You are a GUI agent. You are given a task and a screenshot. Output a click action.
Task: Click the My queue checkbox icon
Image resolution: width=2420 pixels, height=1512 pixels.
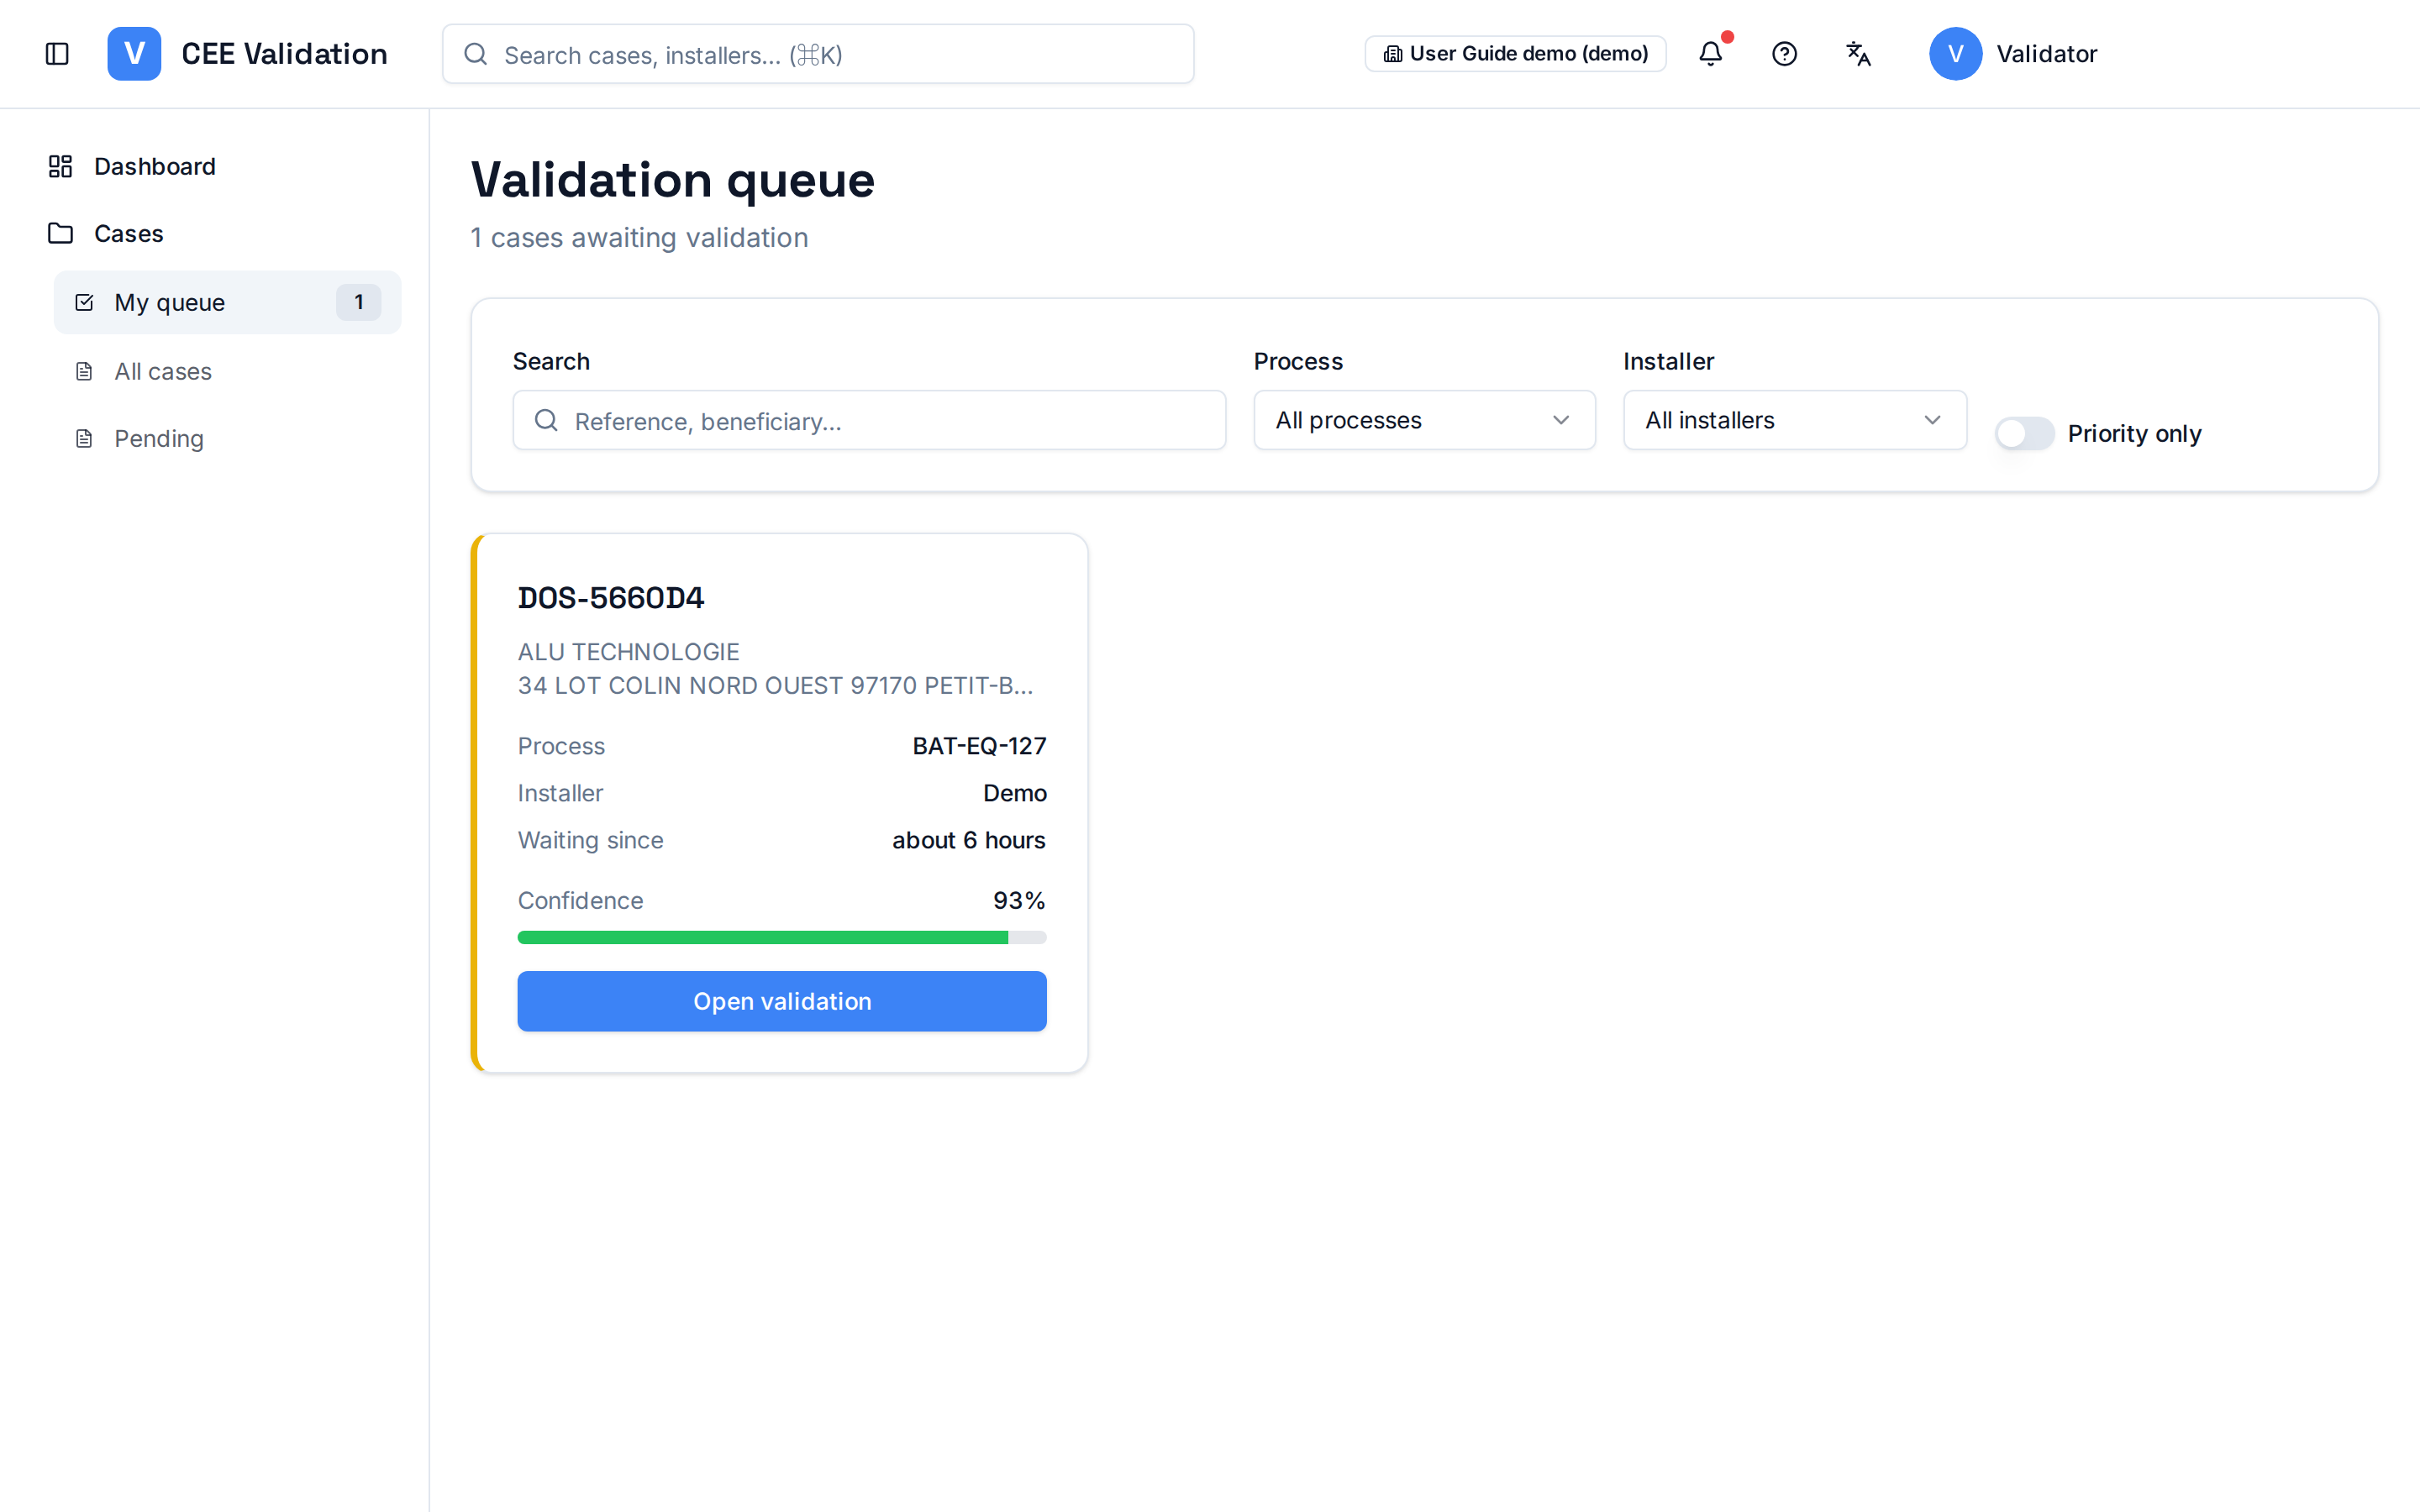click(84, 302)
